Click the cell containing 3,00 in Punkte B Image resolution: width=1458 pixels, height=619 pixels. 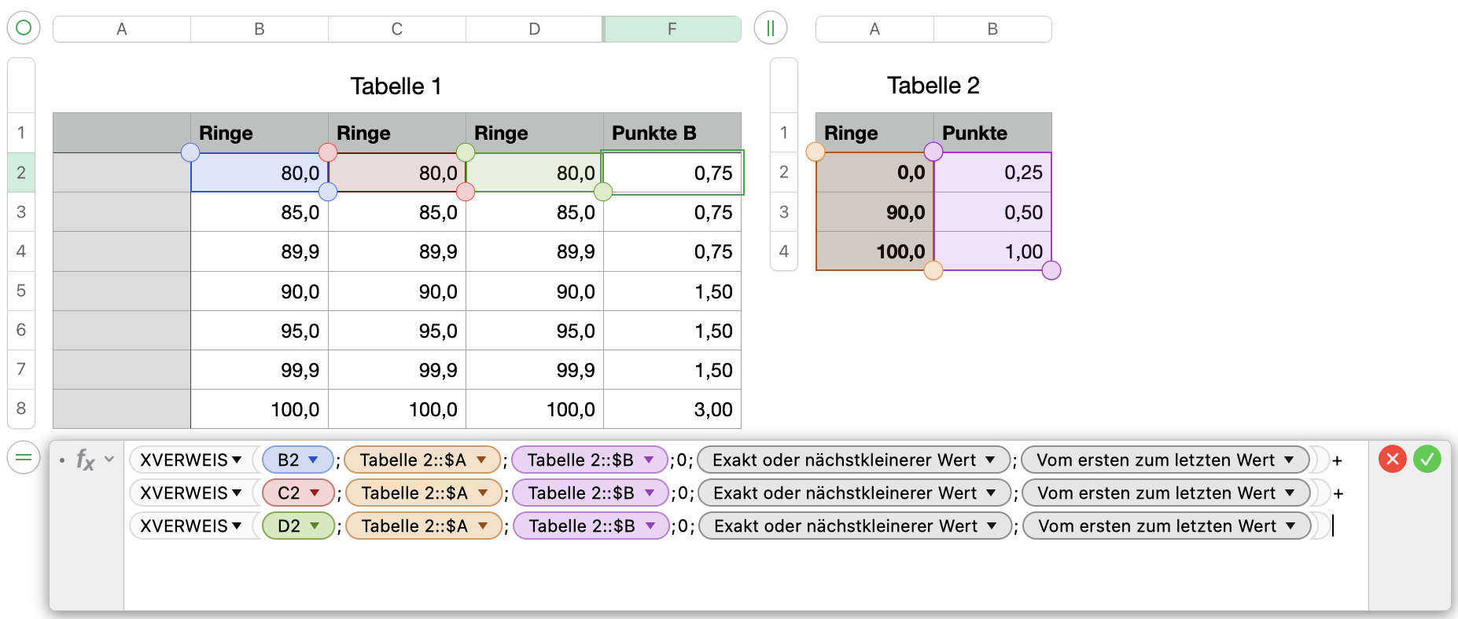click(x=672, y=409)
